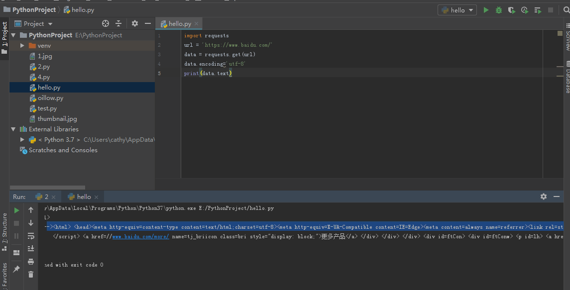Launch the profiler clock-and-play icon
570x290 pixels.
pyautogui.click(x=524, y=10)
